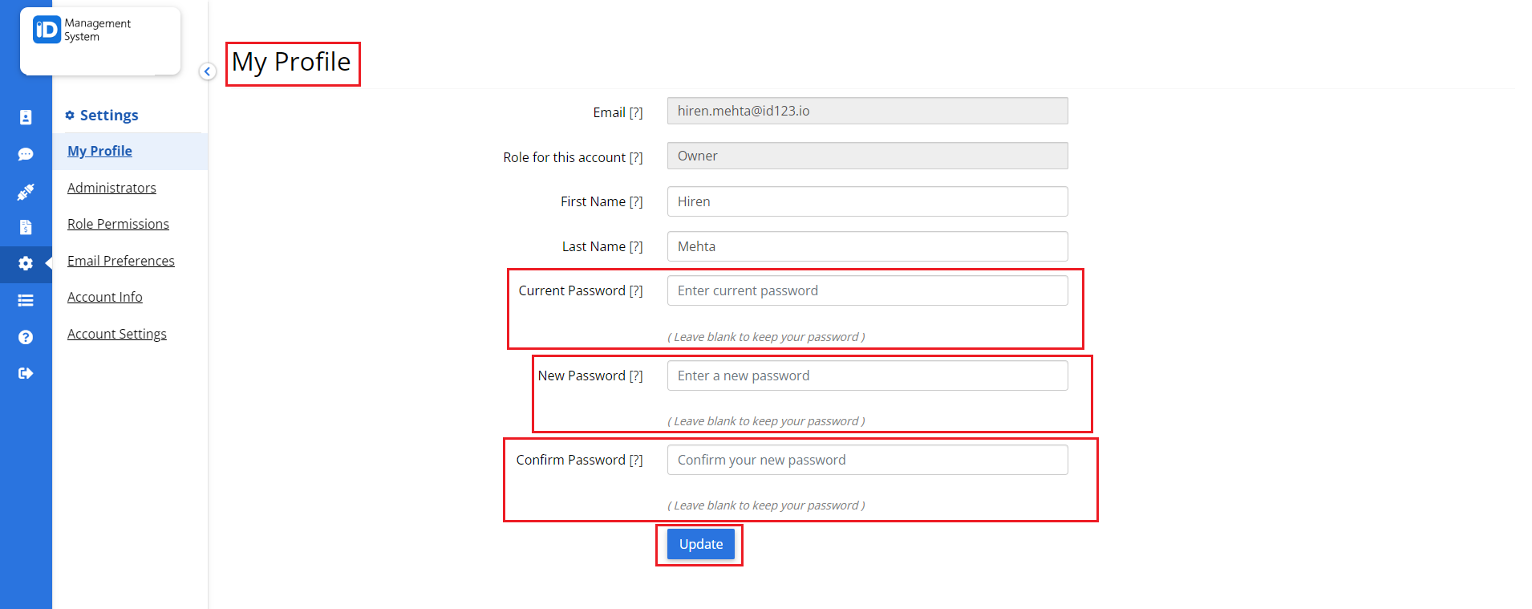Image resolution: width=1532 pixels, height=609 pixels.
Task: Select the Settings gear in sidebar
Action: 26,263
